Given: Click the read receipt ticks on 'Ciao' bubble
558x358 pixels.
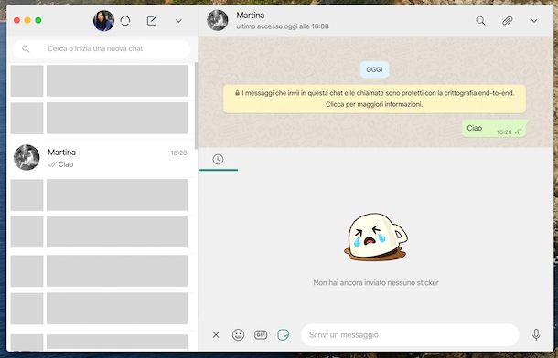Looking at the screenshot, I should (x=518, y=132).
